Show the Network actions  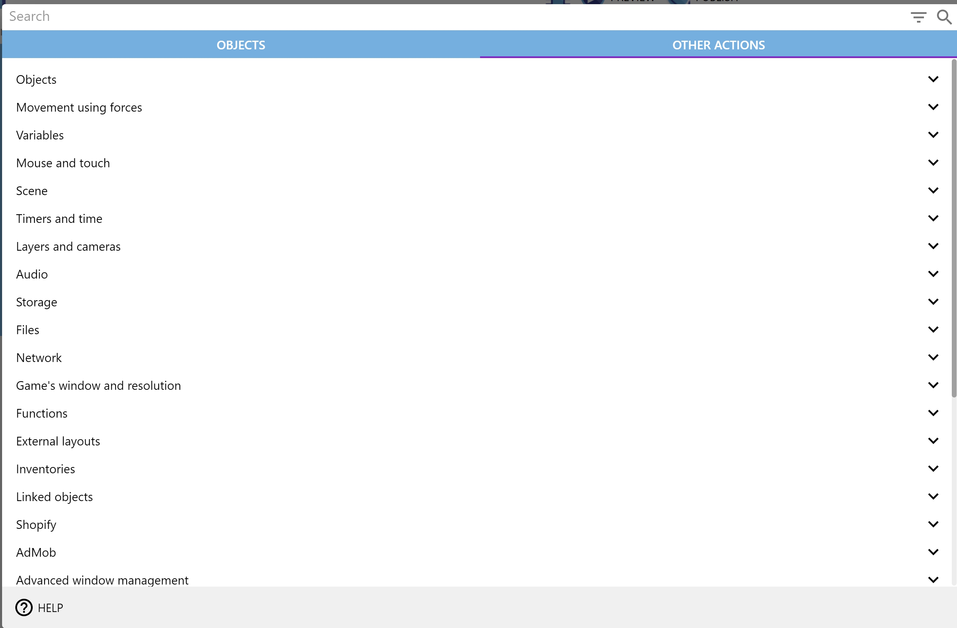(x=934, y=357)
